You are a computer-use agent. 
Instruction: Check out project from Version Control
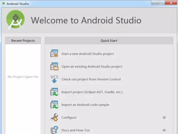91,79
